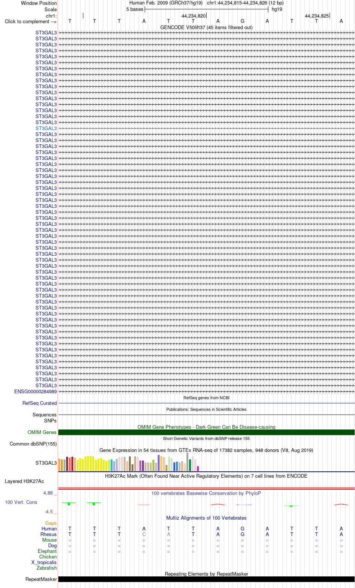Click the orange Gaps row label

pyautogui.click(x=51, y=523)
